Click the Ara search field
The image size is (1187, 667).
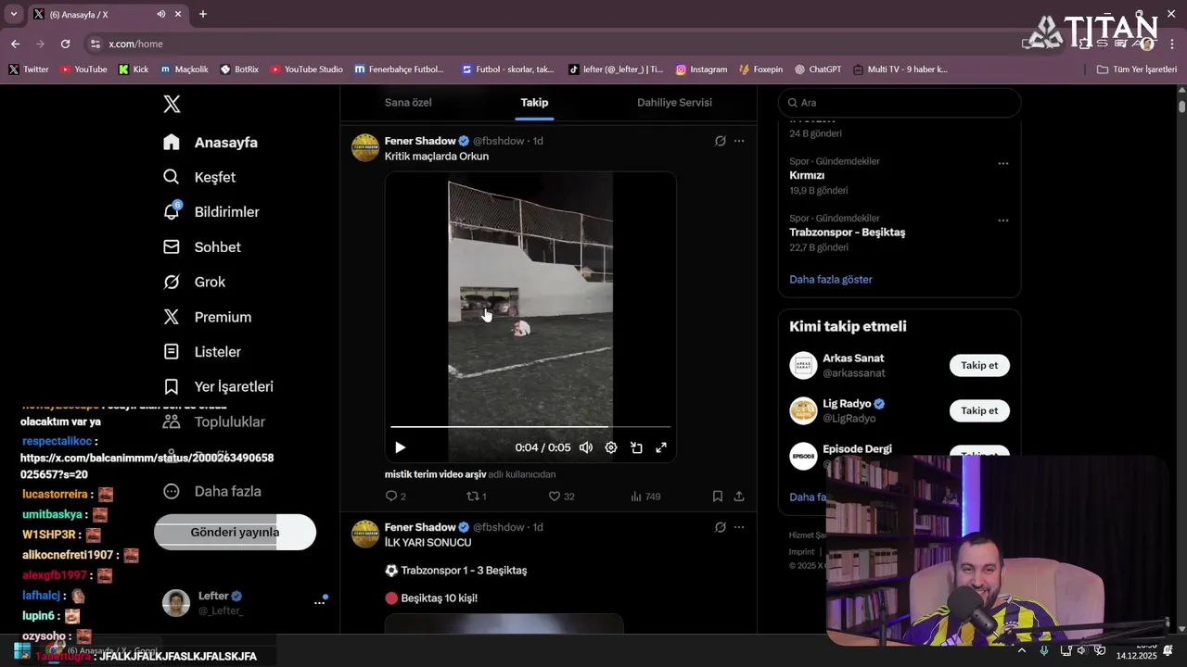tap(900, 103)
